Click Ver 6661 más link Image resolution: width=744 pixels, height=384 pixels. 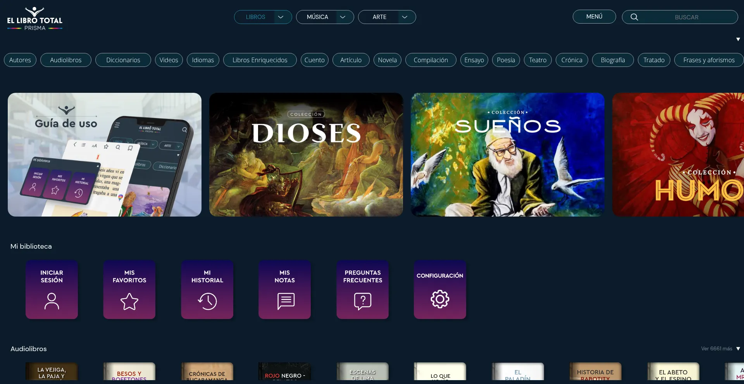click(716, 349)
